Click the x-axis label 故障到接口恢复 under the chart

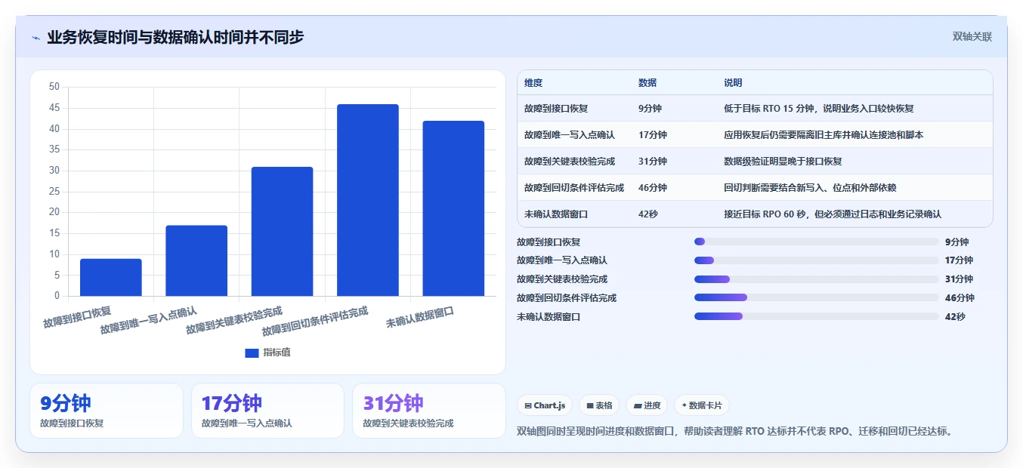(x=77, y=317)
